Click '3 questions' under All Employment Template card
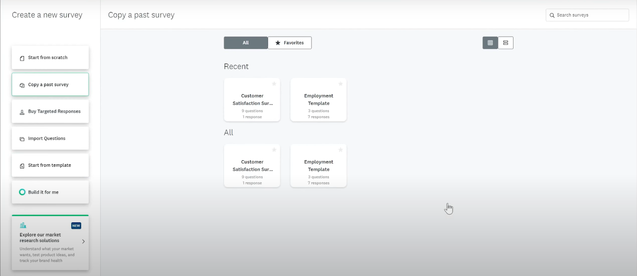637x276 pixels. coord(318,177)
